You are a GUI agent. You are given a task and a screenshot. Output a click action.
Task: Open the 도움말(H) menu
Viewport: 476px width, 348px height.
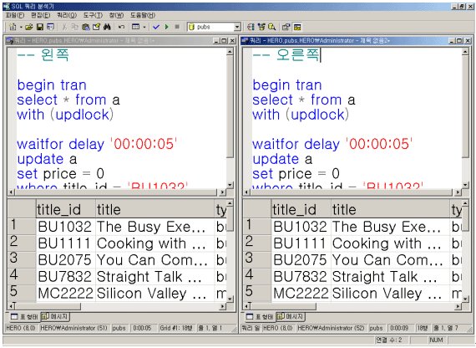pyautogui.click(x=143, y=15)
